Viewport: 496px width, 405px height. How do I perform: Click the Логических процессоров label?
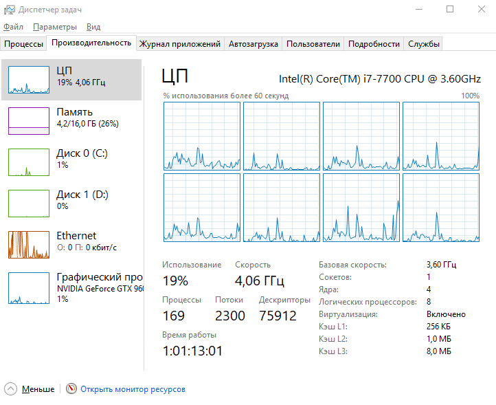click(x=368, y=302)
